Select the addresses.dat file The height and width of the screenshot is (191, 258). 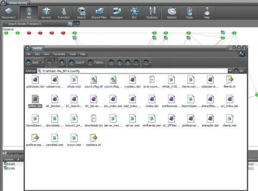pos(35,82)
